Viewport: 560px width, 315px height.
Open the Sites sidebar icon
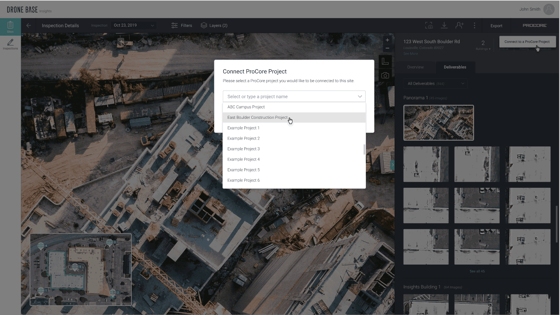[x=10, y=27]
